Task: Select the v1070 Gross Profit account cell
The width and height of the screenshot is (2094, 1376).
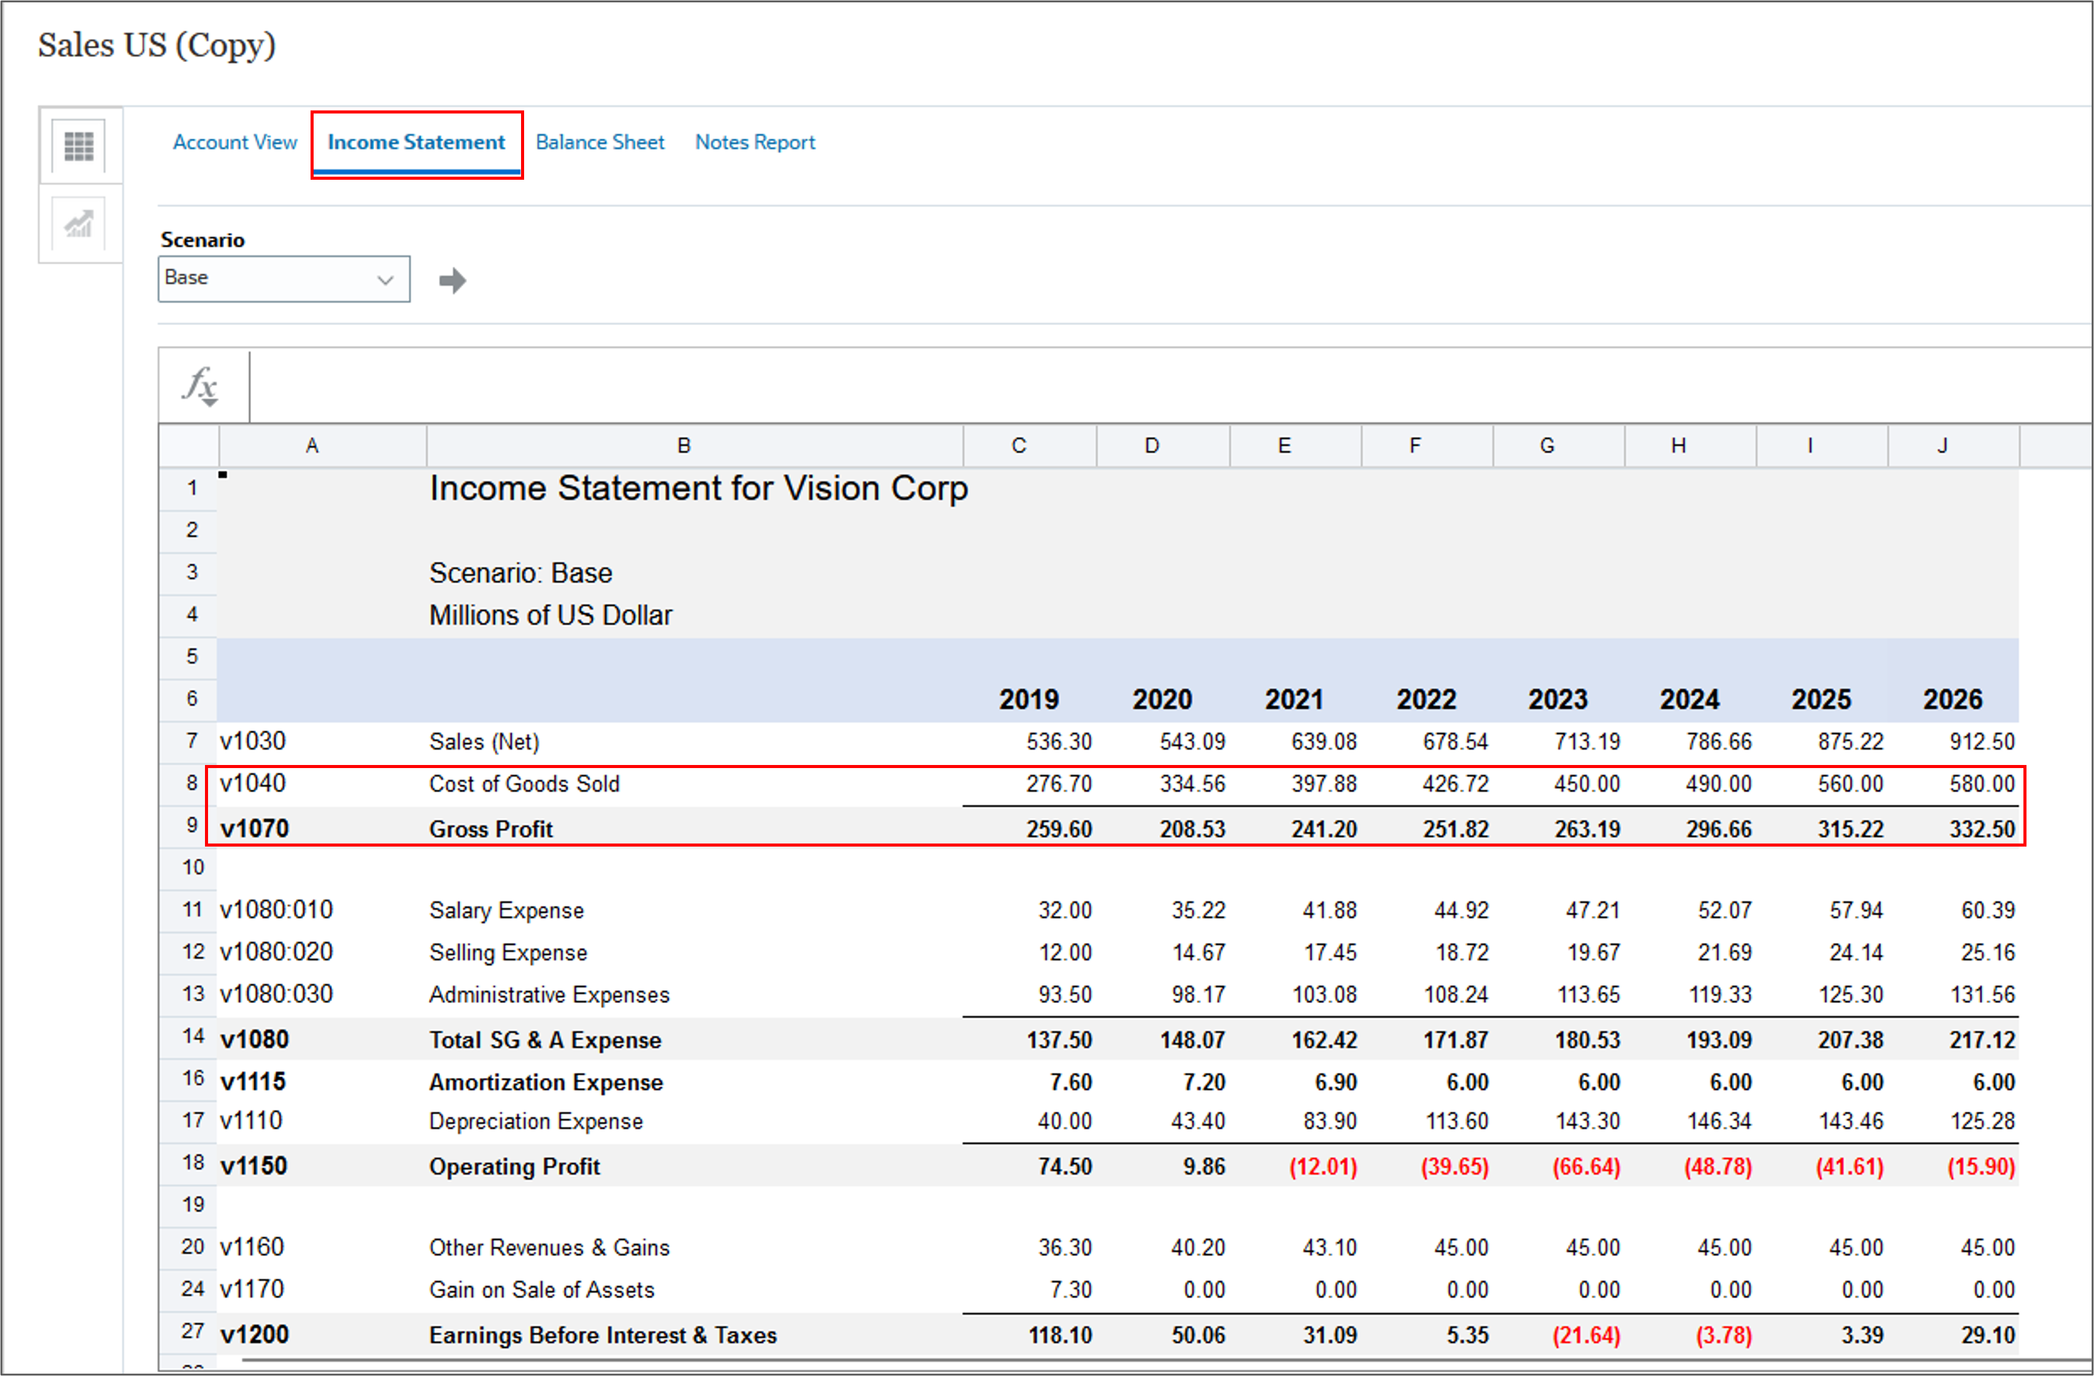Action: (x=255, y=829)
